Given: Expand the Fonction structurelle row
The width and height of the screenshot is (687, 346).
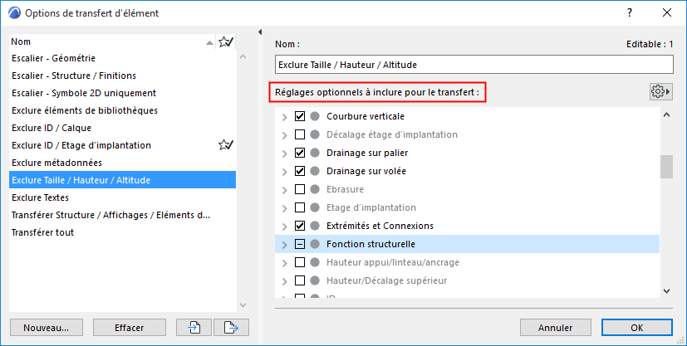Looking at the screenshot, I should (x=285, y=244).
